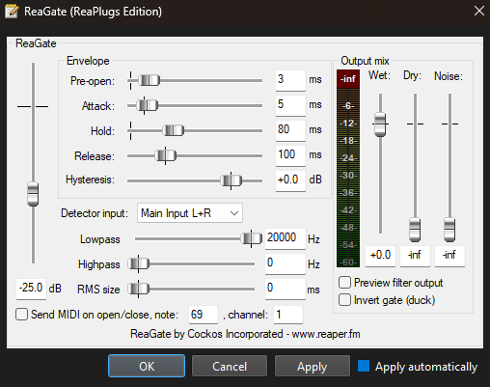490x387 pixels.
Task: Click the RMS size slider handle
Action: [139, 289]
